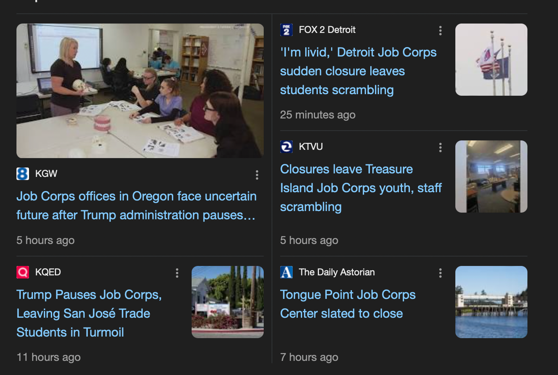The height and width of the screenshot is (375, 558).
Task: Click the KGW channel 8 logo icon
Action: point(23,174)
